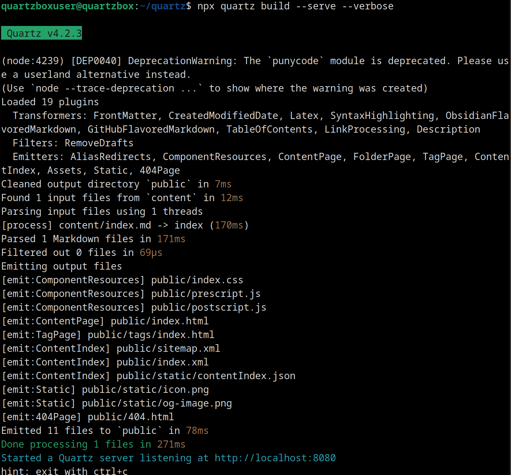Click the ContentPage 'public/index.html' line
Viewport: 511px width, 475px height.
pyautogui.click(x=105, y=321)
